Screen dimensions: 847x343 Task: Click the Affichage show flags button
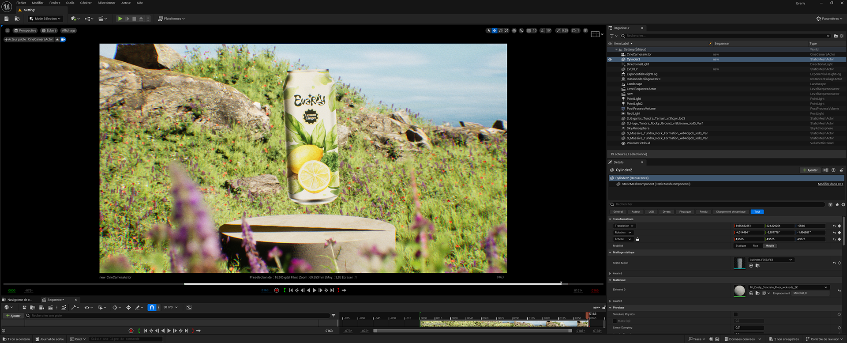tap(68, 30)
